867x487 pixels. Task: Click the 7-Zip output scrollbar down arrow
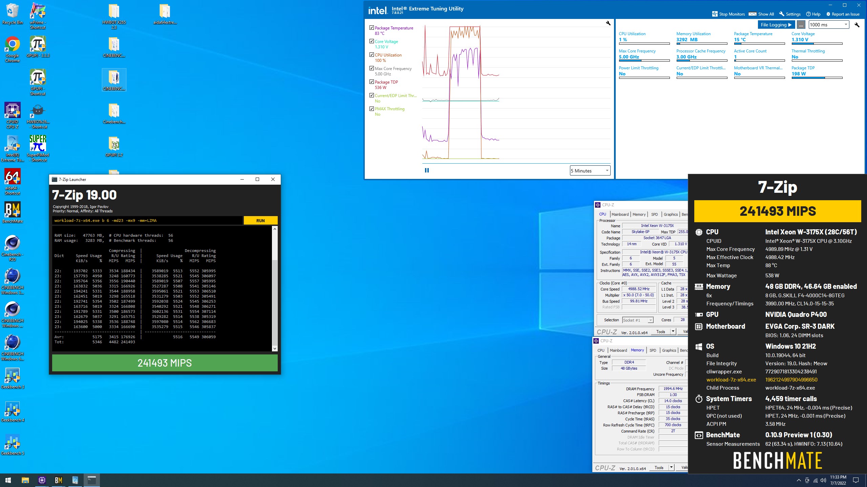tap(275, 349)
